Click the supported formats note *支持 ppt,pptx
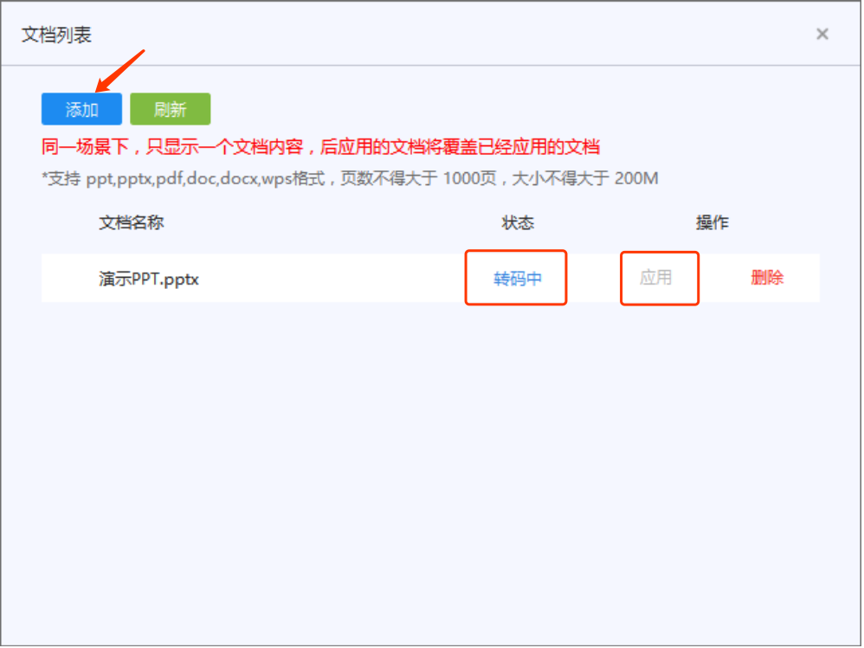864x648 pixels. [x=350, y=178]
